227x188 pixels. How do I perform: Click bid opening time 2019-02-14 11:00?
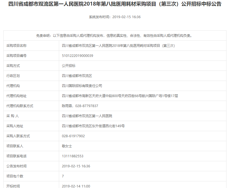[x=76, y=186]
